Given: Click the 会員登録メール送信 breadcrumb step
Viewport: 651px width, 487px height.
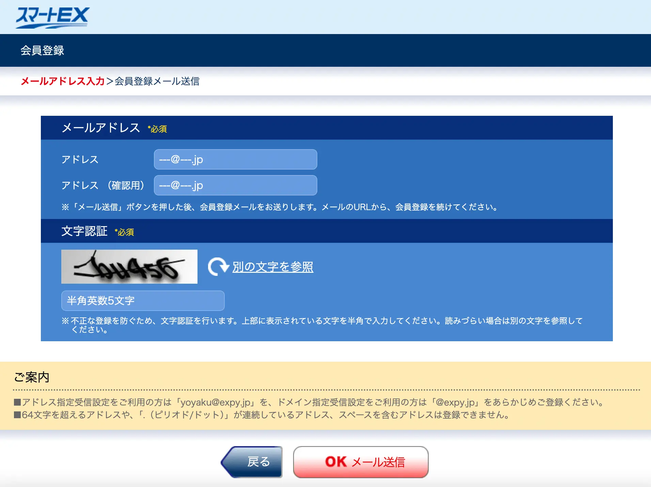Looking at the screenshot, I should tap(157, 81).
